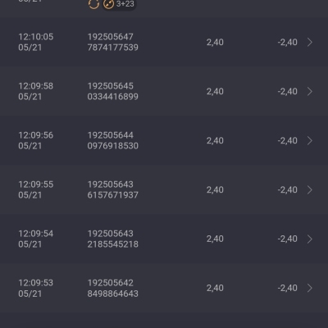Open the 12:09:53 row chevron
The width and height of the screenshot is (328, 328).
click(x=310, y=288)
